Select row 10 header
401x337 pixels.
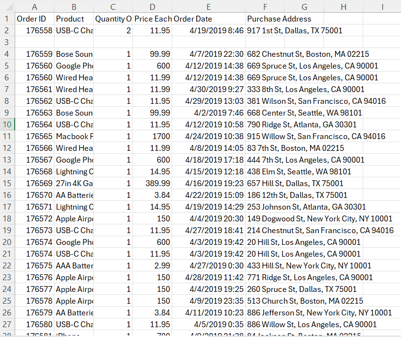7,124
